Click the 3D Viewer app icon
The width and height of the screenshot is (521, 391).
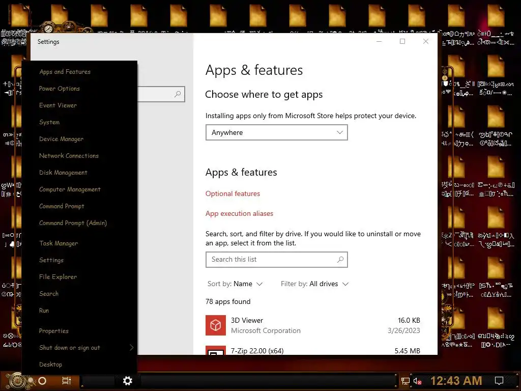[216, 325]
